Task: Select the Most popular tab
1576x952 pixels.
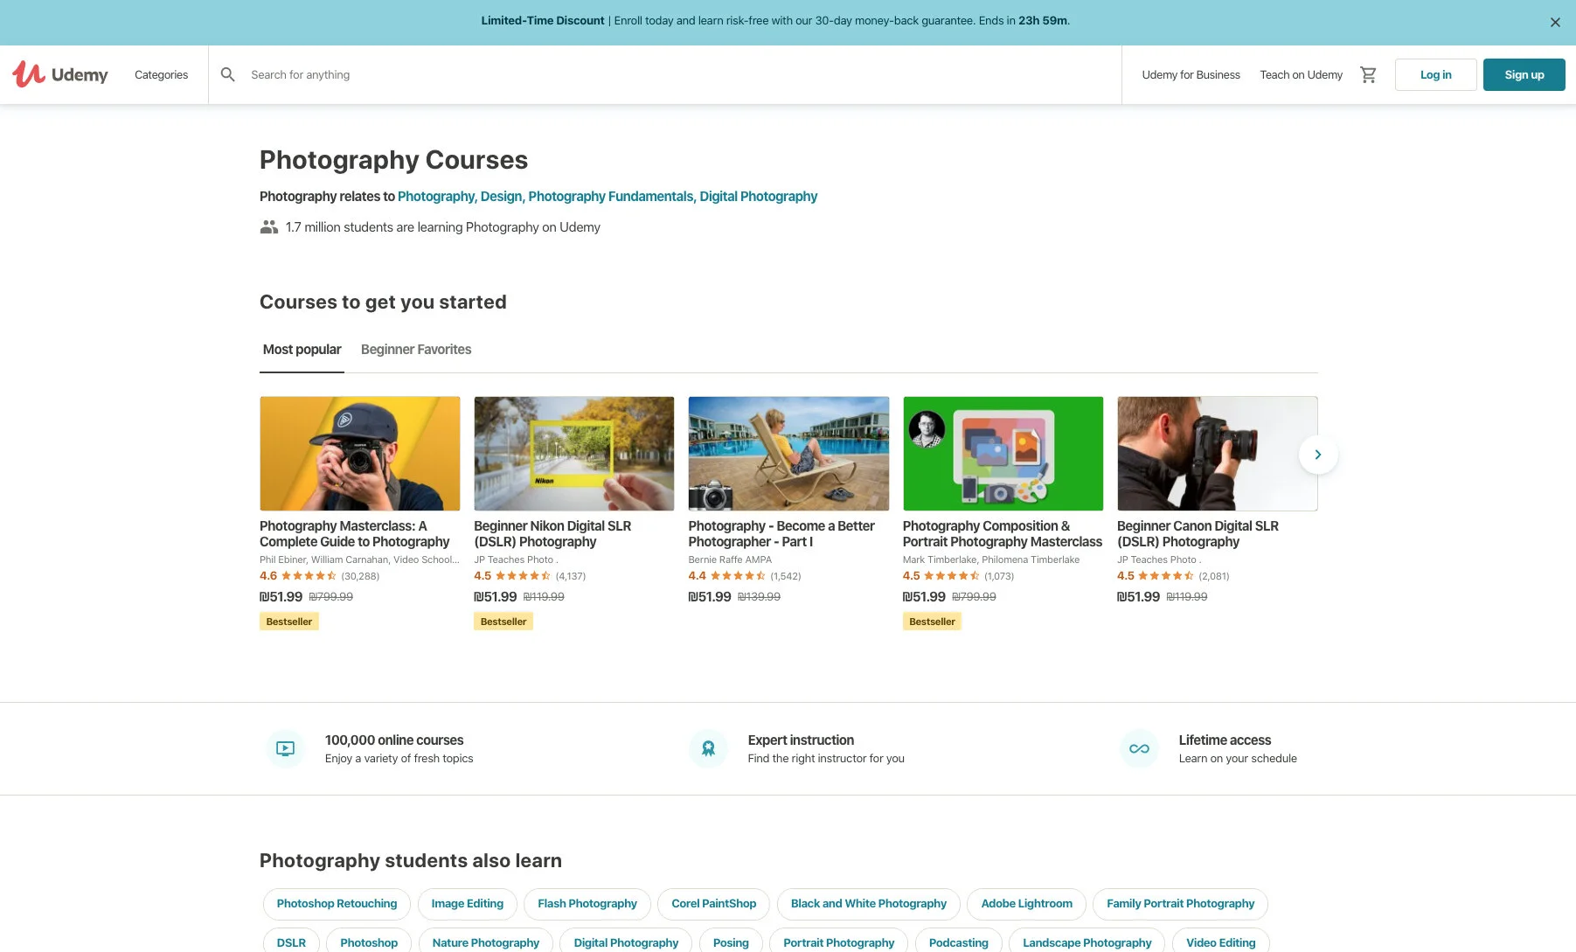Action: coord(302,350)
